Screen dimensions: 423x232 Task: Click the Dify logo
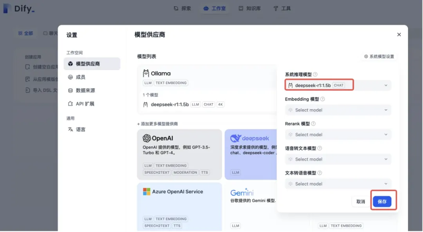click(x=19, y=9)
